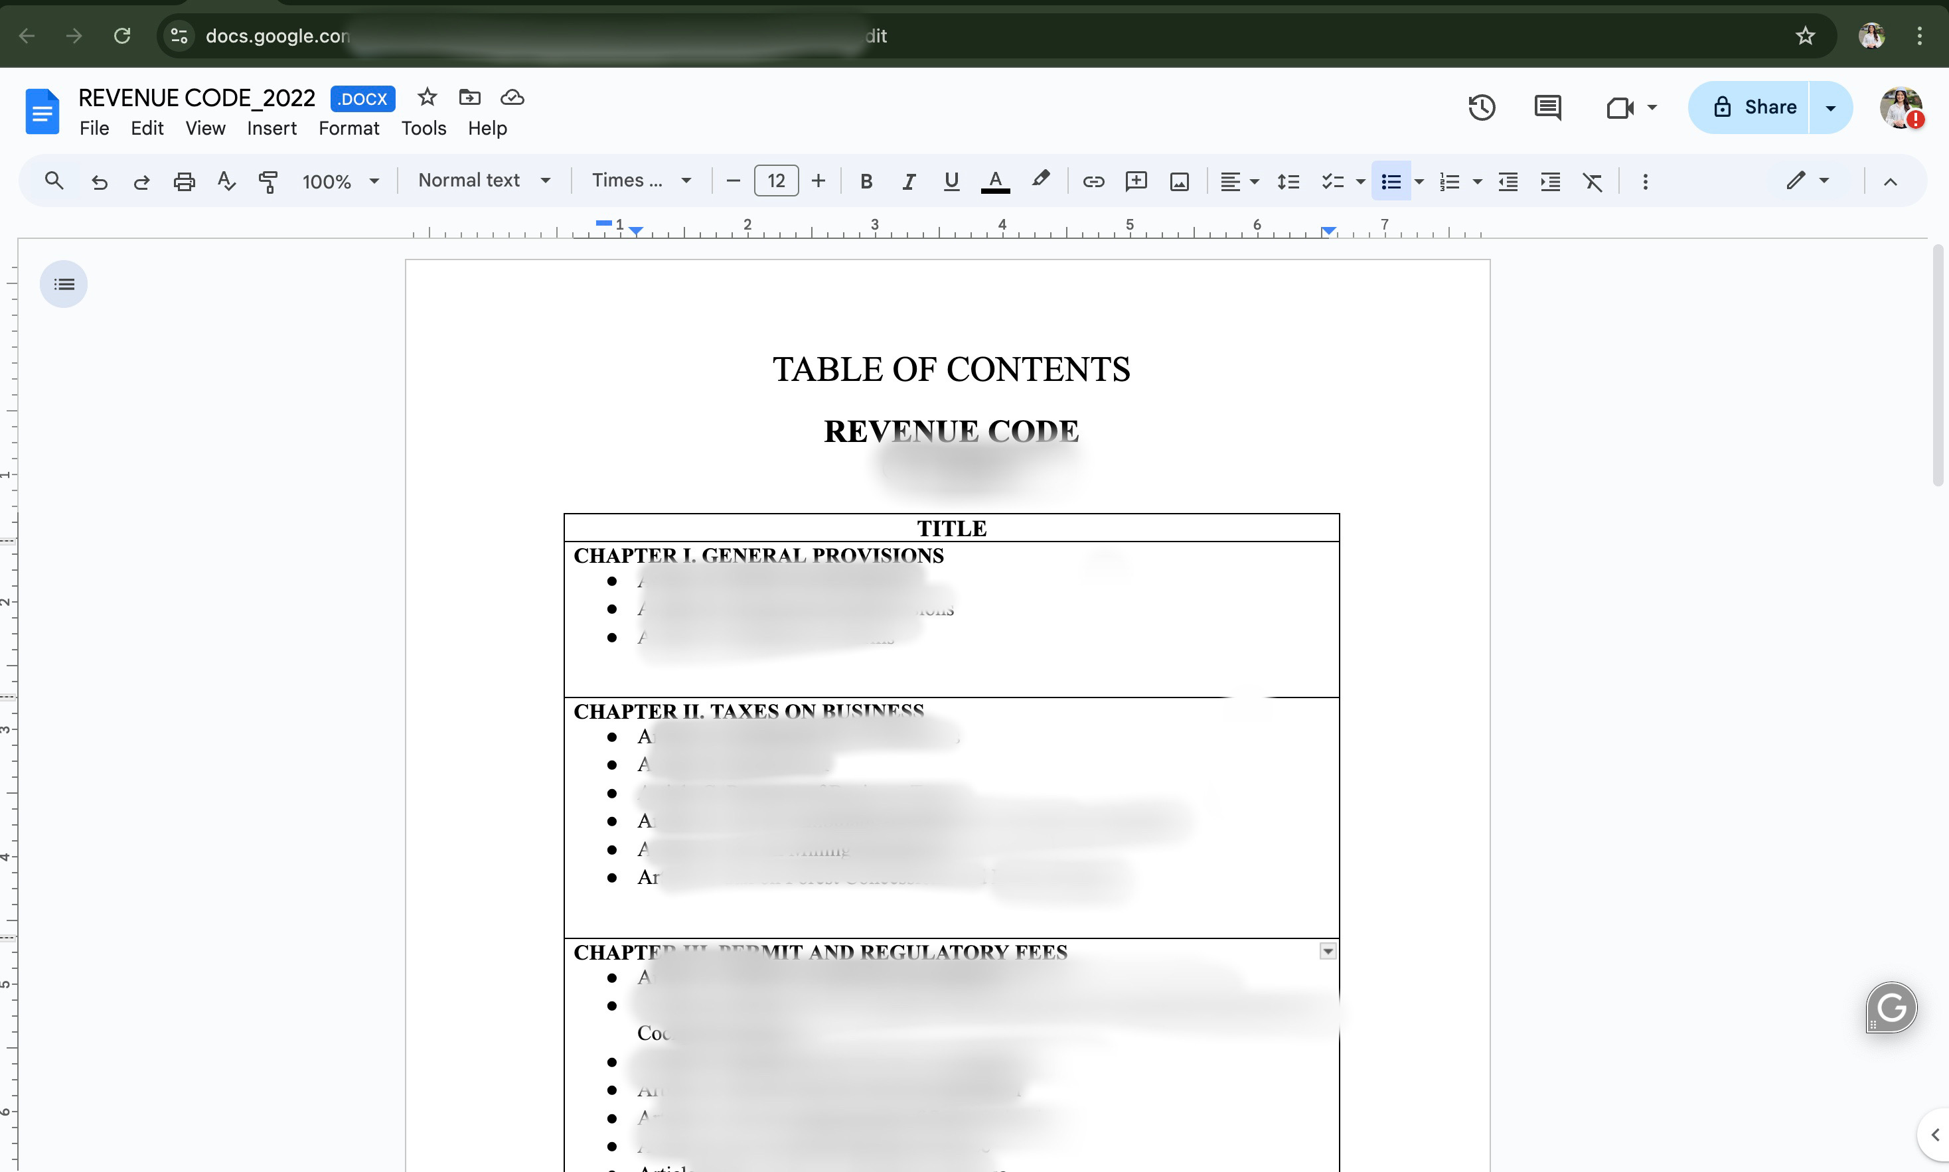
Task: Click the font size input field
Action: 775,181
